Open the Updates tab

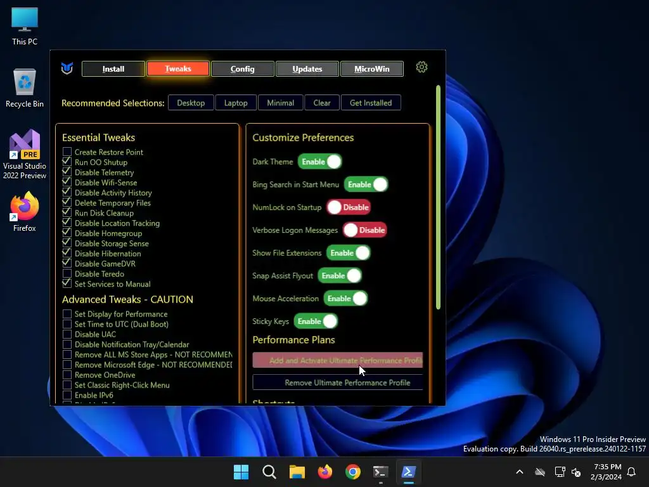307,68
